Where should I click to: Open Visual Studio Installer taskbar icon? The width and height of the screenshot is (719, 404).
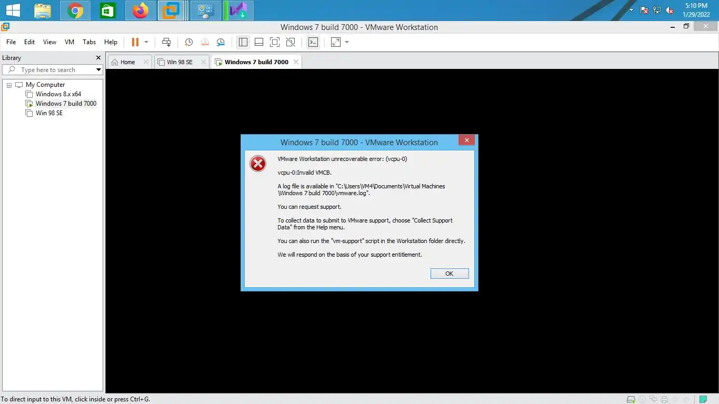(x=238, y=11)
